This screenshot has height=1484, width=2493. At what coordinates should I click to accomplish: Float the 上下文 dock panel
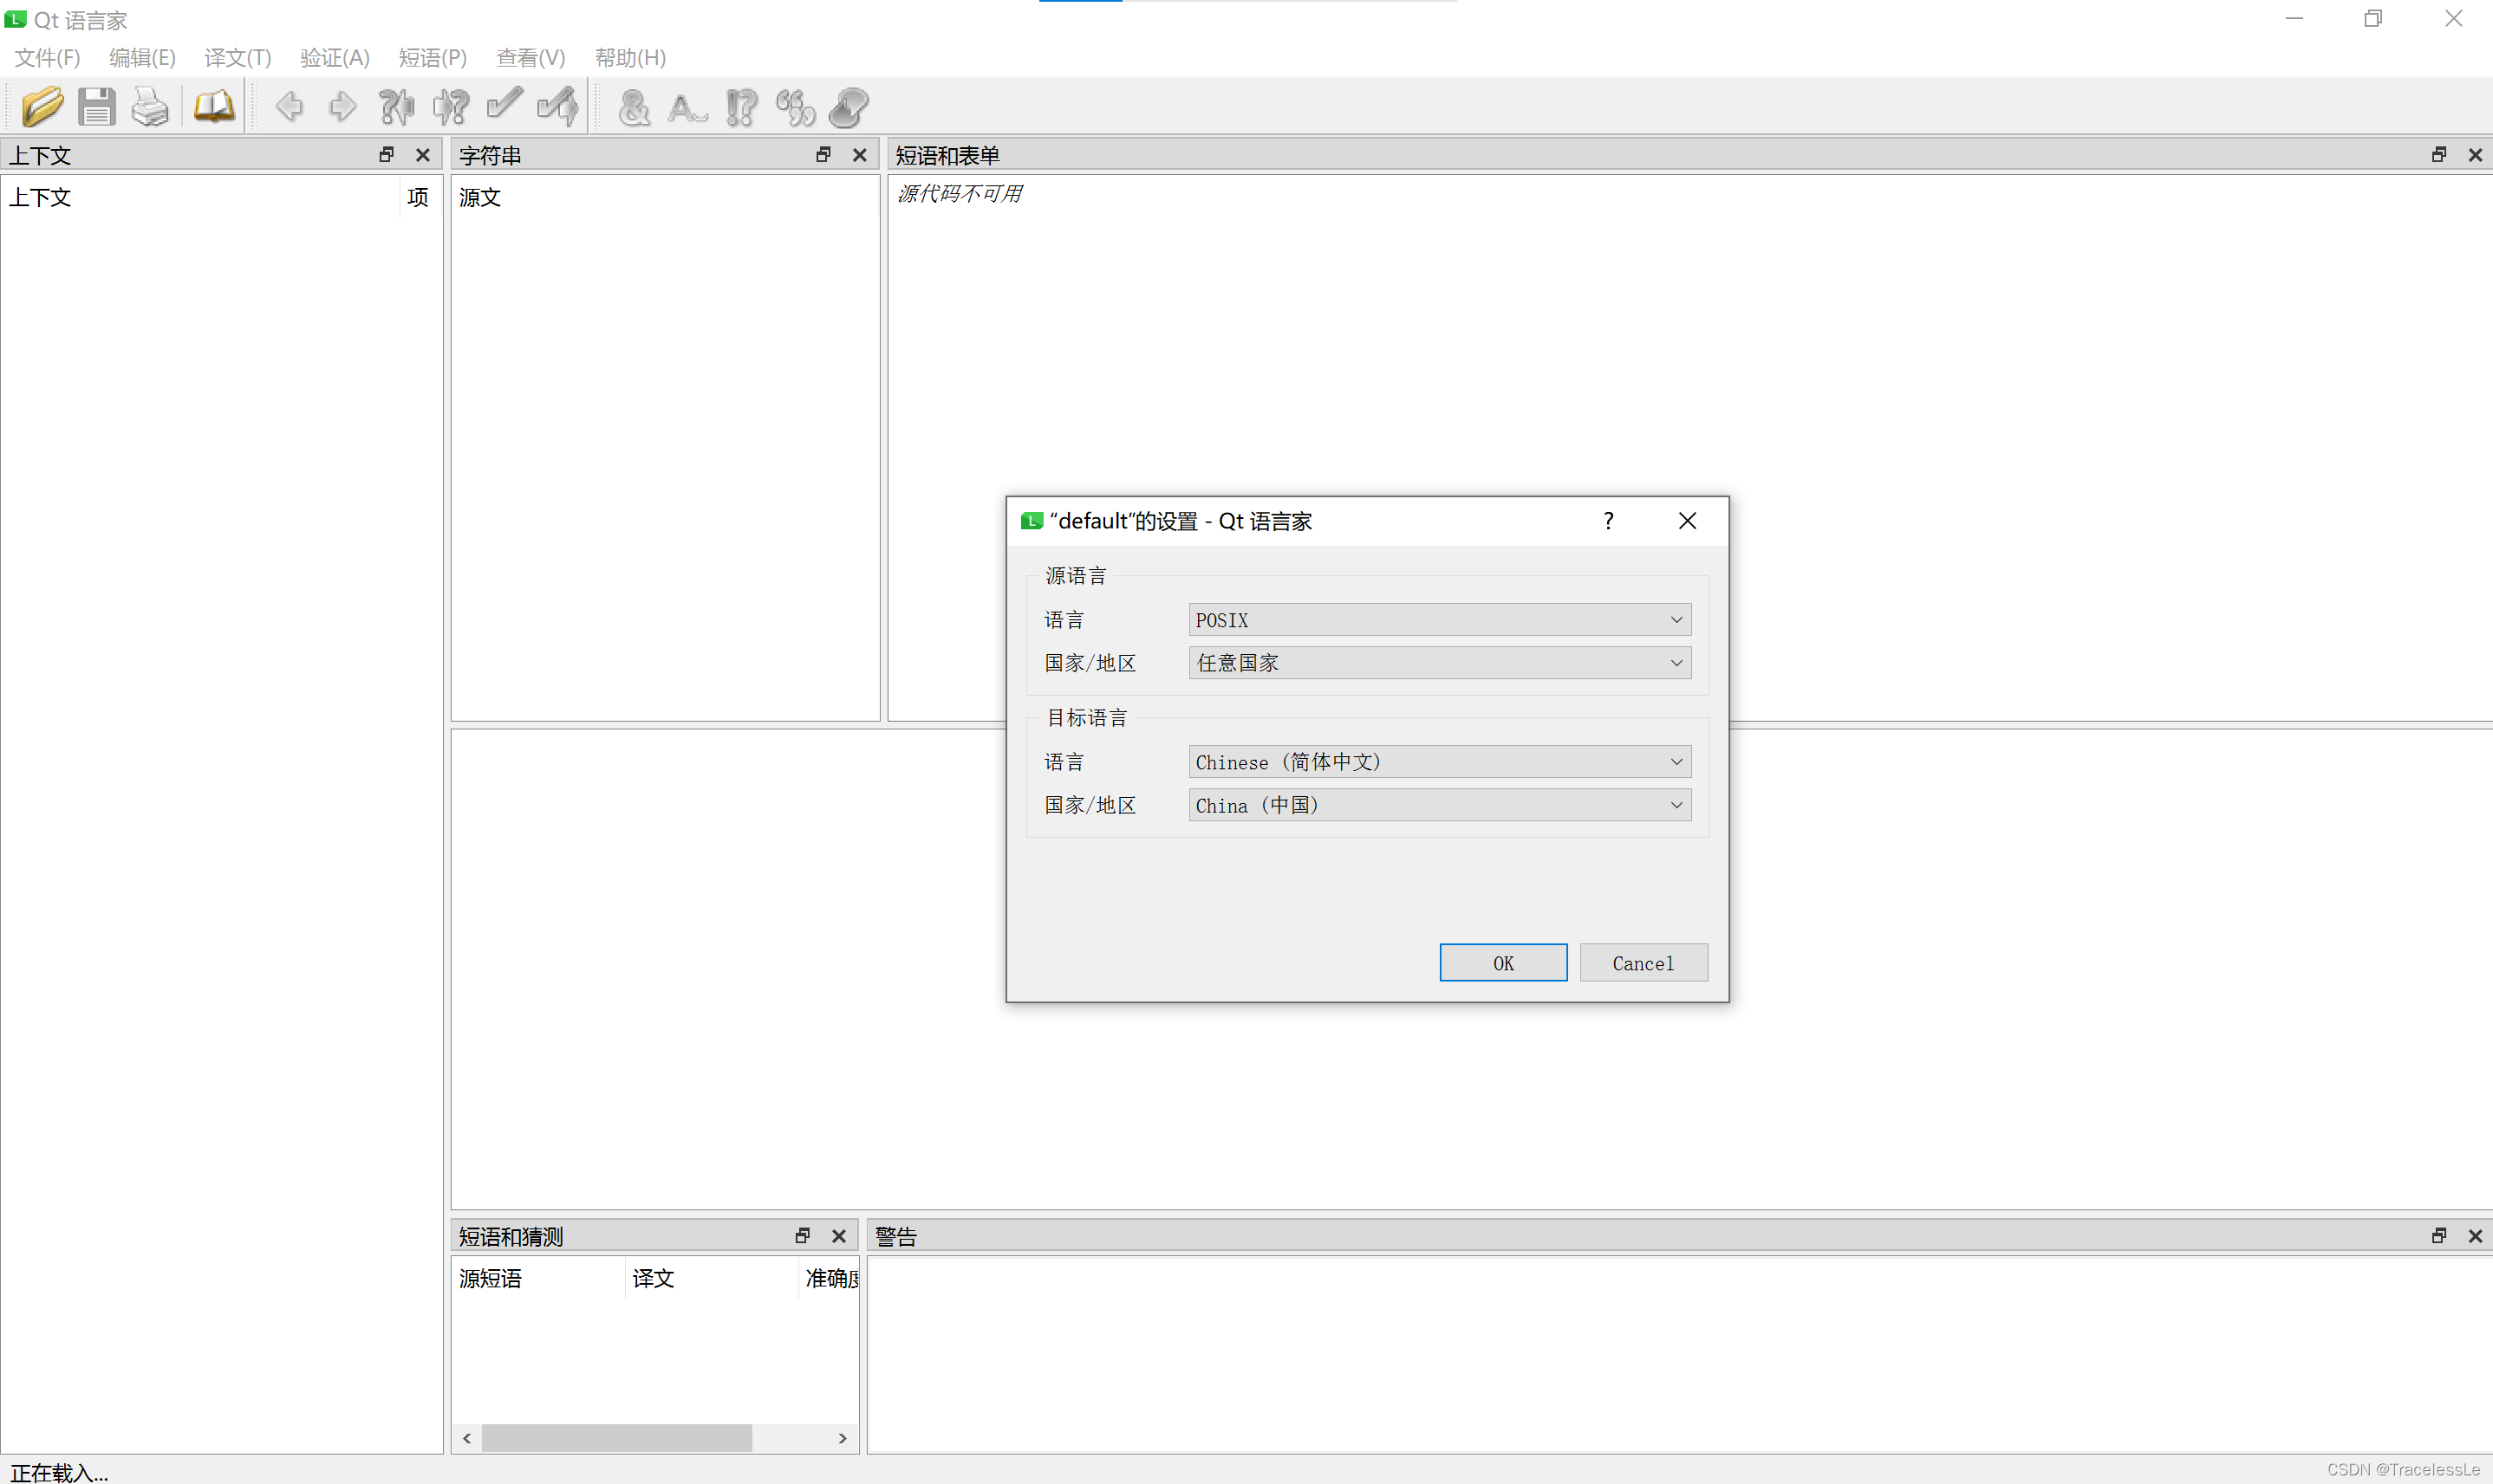click(386, 155)
